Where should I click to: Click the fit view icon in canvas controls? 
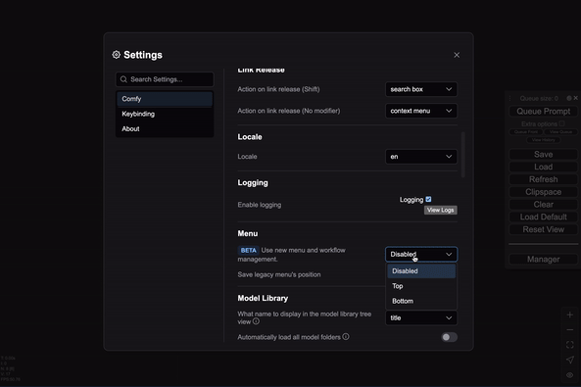tap(570, 345)
